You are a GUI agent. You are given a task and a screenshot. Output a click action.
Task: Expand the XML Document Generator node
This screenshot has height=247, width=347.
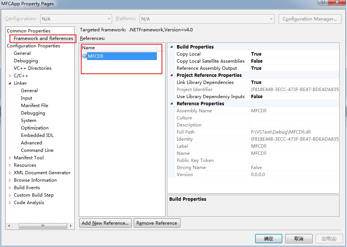(10, 173)
